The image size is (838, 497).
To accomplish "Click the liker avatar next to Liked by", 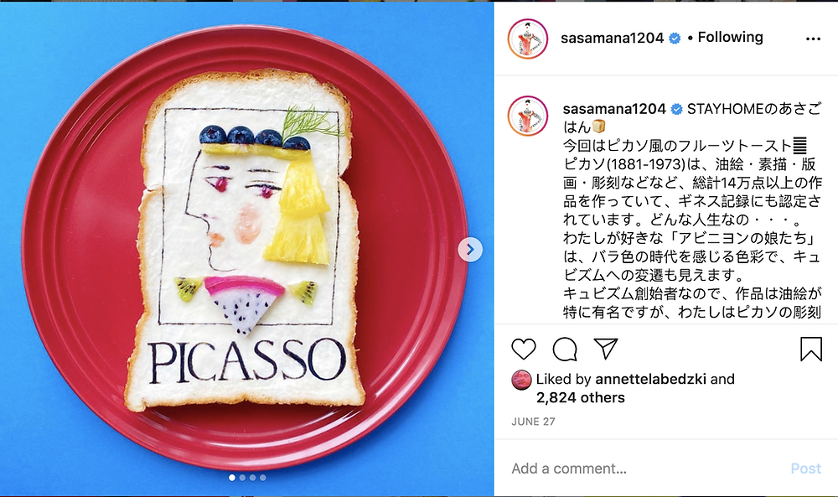I will 521,380.
